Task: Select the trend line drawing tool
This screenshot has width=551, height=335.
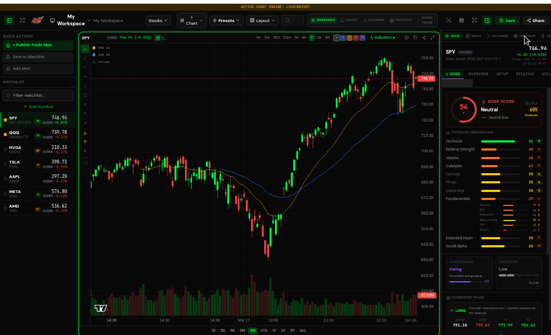Action: pos(84,58)
